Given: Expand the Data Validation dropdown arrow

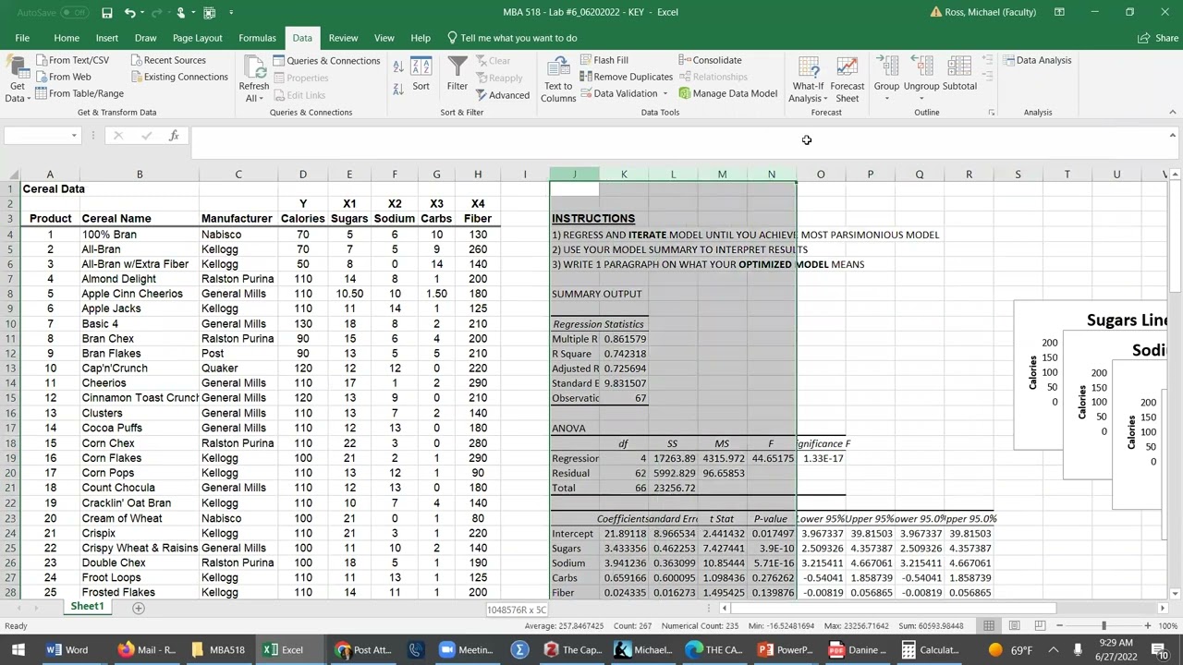Looking at the screenshot, I should 665,93.
